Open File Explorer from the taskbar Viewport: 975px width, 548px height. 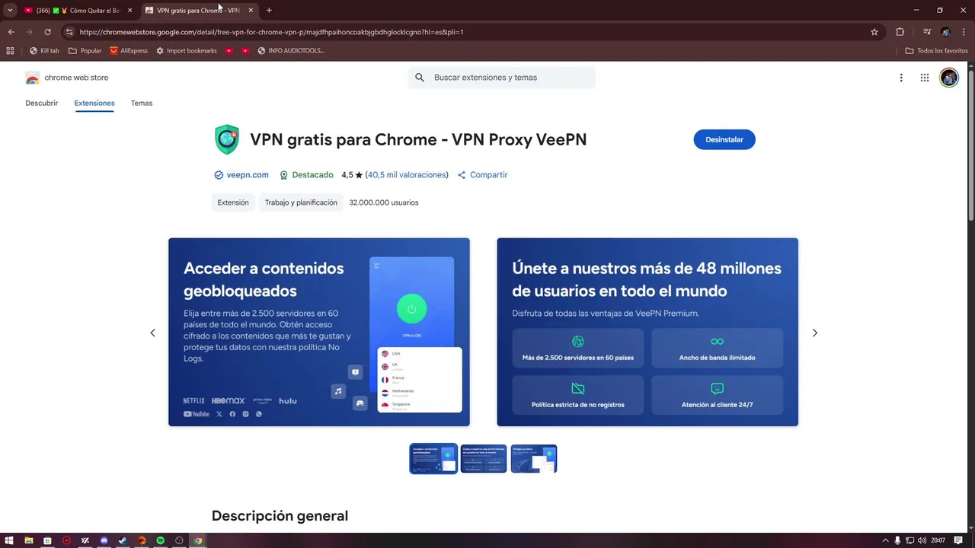point(29,540)
